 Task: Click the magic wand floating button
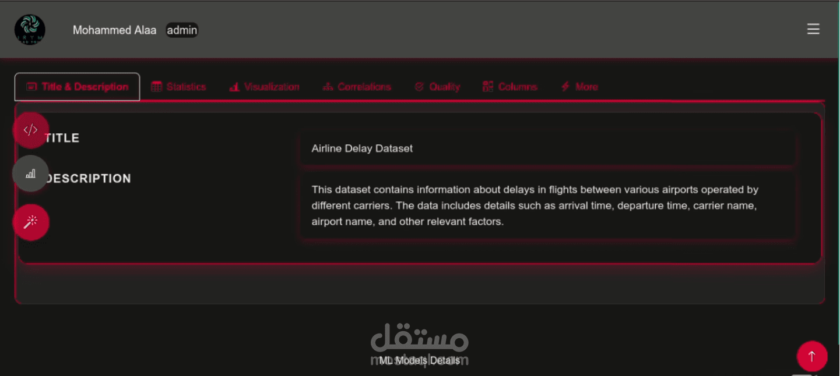click(x=31, y=222)
